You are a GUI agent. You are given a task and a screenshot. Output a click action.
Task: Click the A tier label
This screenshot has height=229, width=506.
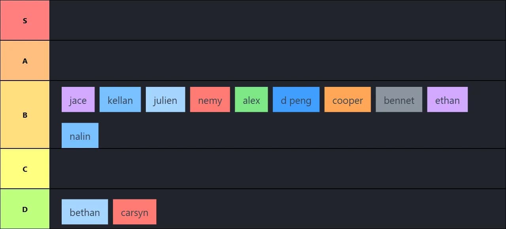[x=25, y=60]
